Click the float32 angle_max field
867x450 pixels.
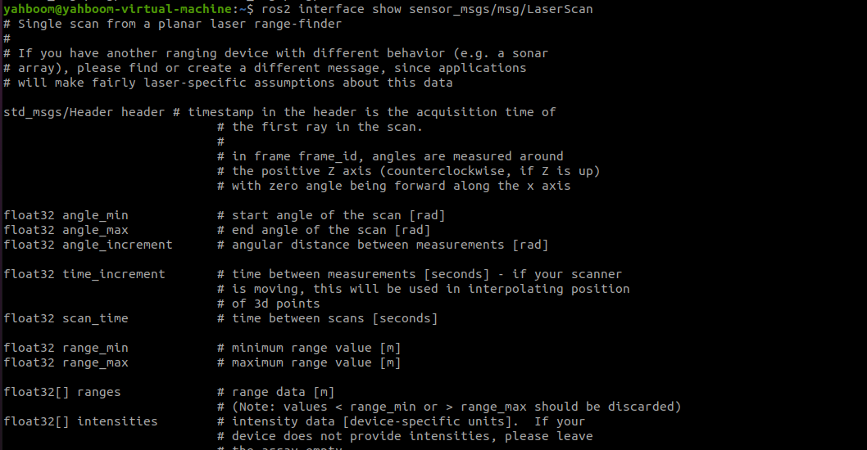(66, 230)
